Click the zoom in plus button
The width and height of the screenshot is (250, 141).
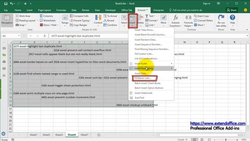pyautogui.click(x=237, y=139)
